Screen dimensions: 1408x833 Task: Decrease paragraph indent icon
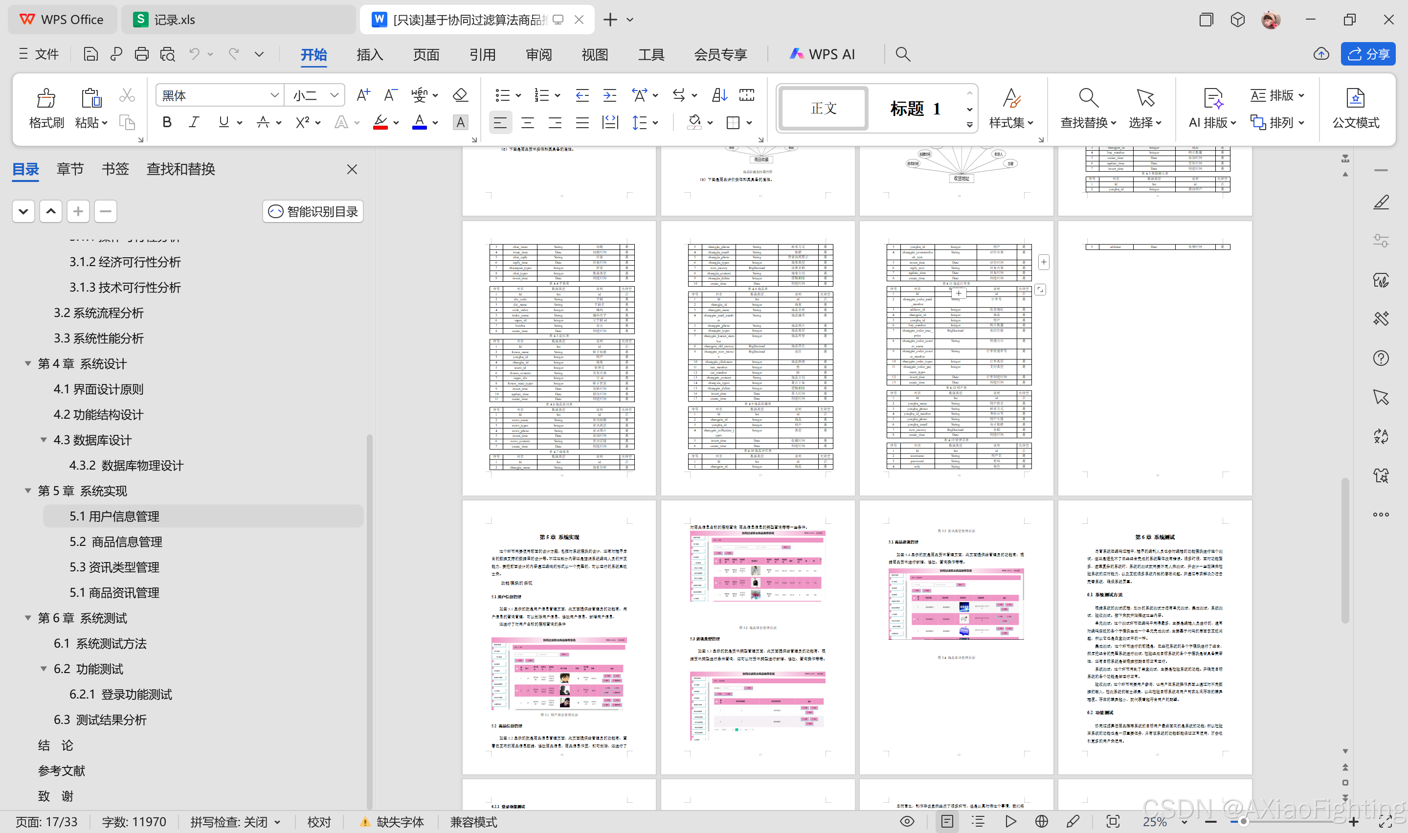[x=582, y=95]
